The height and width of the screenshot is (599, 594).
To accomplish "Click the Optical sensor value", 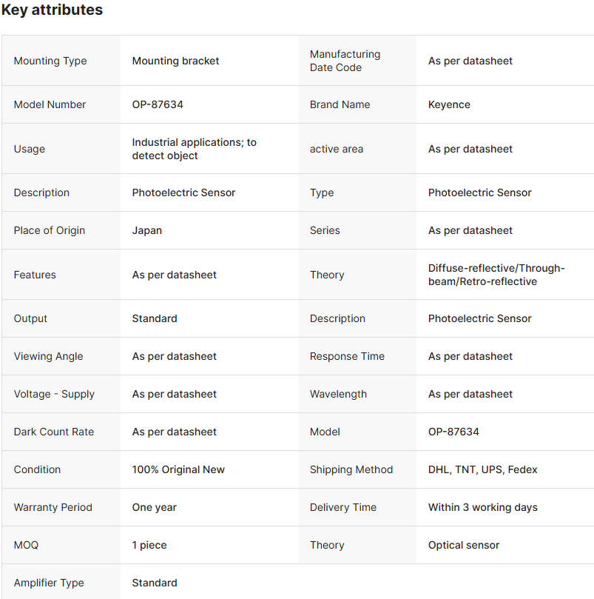I will click(464, 545).
